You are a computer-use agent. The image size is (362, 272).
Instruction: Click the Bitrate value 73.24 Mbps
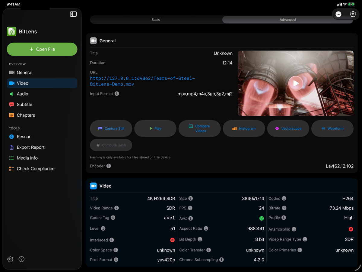pyautogui.click(x=341, y=208)
